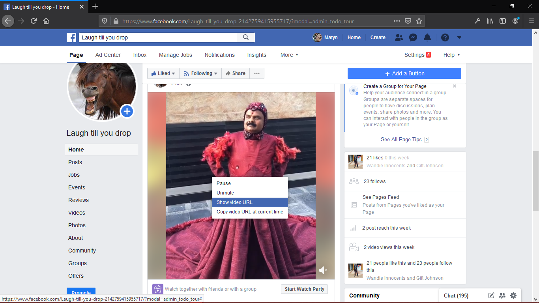Click the Promote button

[81, 293]
